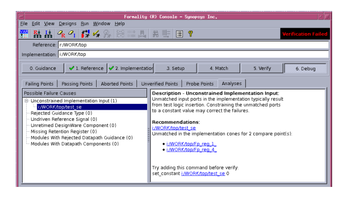Click the run matching arrows icon
350x199 pixels.
[86, 34]
